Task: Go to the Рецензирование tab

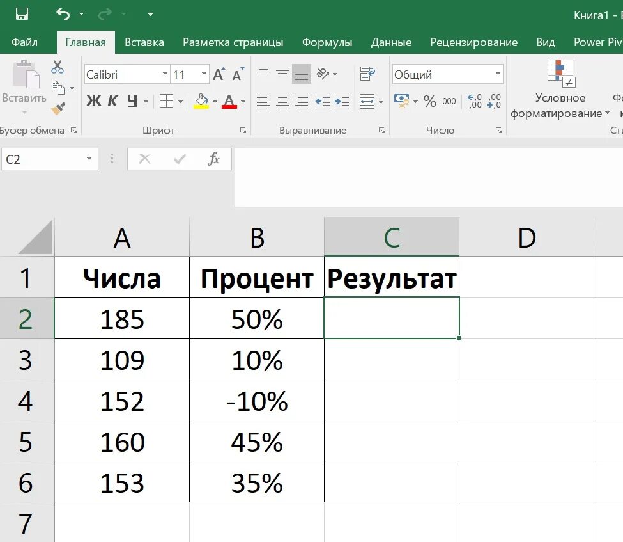Action: (473, 42)
